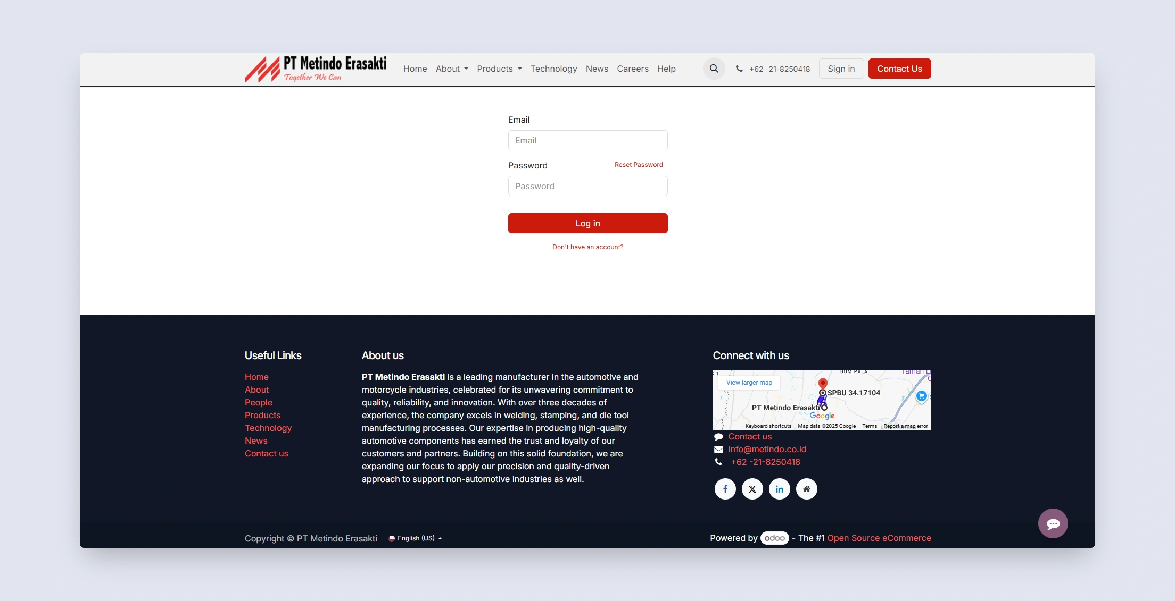The image size is (1175, 601).
Task: Open the Careers menu item
Action: coord(632,69)
